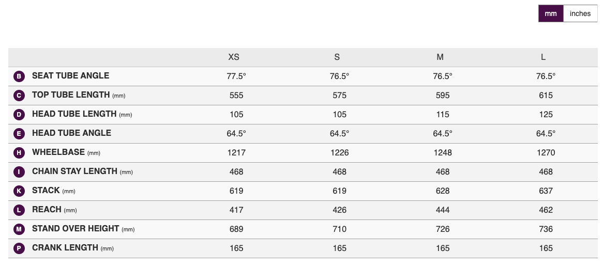
Task: Click the STAND OVER HEIGHT label
Action: 75,229
